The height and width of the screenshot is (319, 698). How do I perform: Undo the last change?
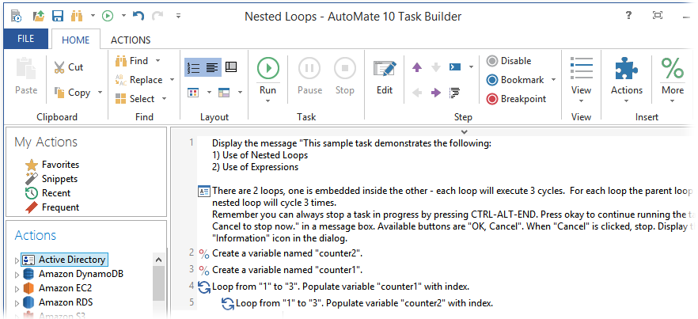138,16
